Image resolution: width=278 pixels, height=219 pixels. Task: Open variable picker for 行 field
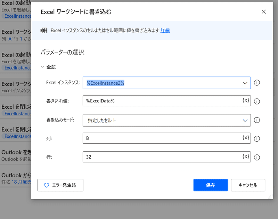point(246,156)
